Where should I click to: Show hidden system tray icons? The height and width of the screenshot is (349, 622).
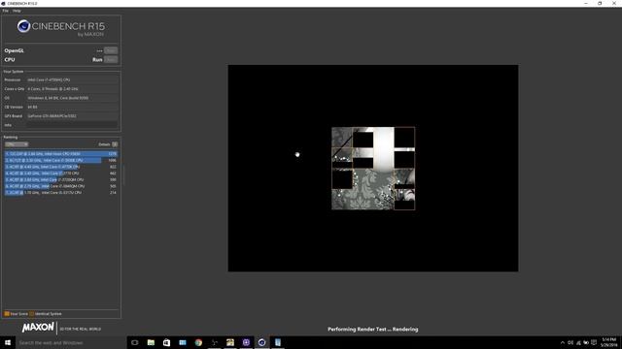click(562, 342)
